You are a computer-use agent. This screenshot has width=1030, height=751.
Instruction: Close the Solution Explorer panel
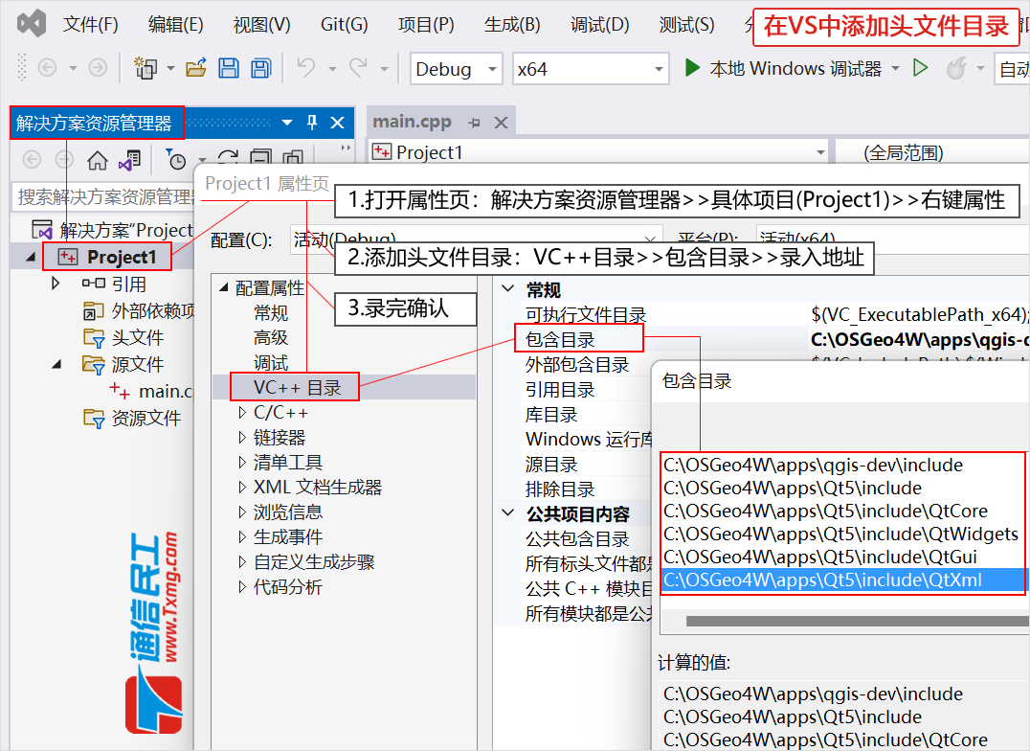tap(338, 123)
